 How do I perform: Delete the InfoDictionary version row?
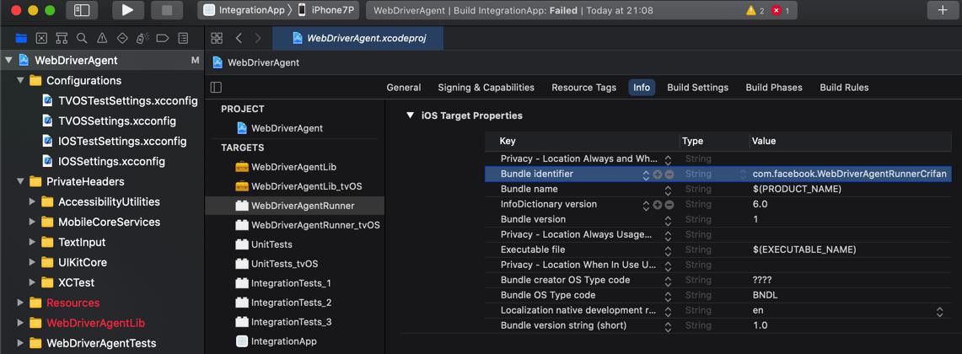pos(669,204)
